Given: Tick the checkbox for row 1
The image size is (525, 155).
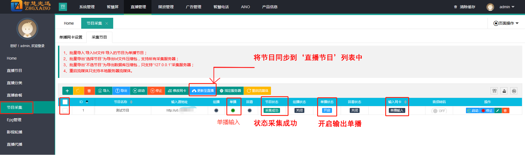Looking at the screenshot, I should 65,110.
